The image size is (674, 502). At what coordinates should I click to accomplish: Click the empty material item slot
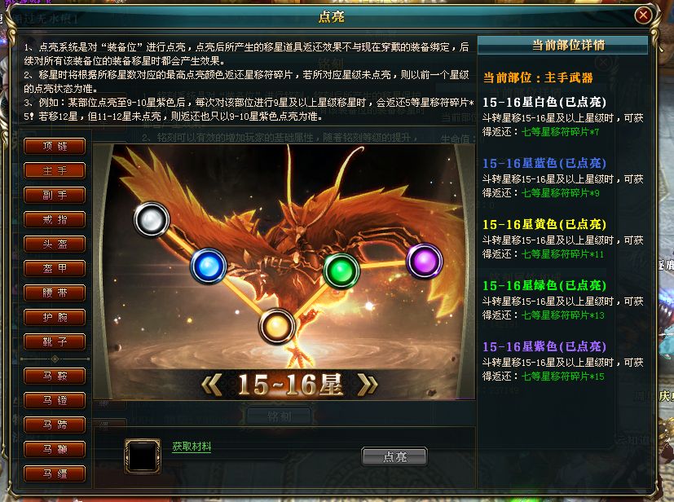143,456
